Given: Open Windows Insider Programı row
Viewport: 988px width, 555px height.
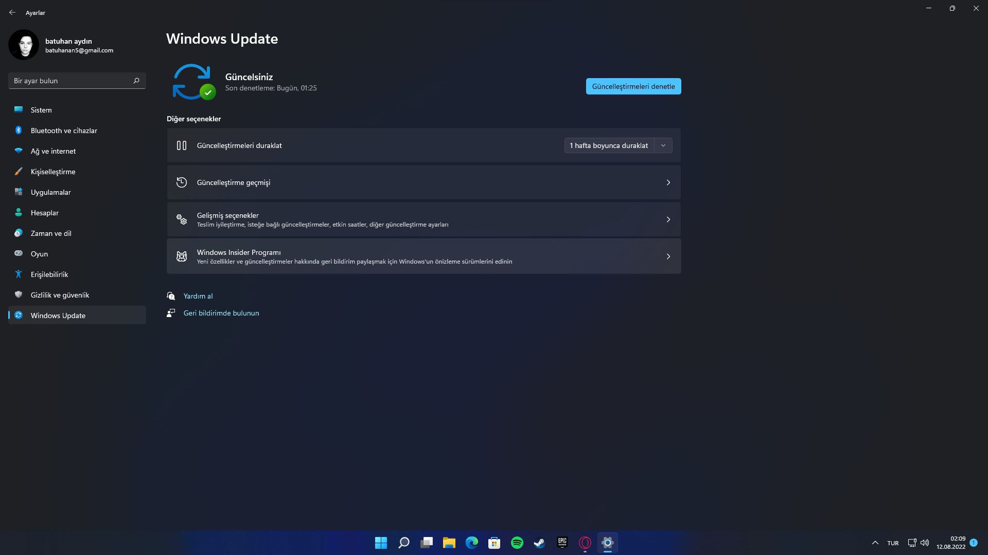Looking at the screenshot, I should click(x=423, y=256).
